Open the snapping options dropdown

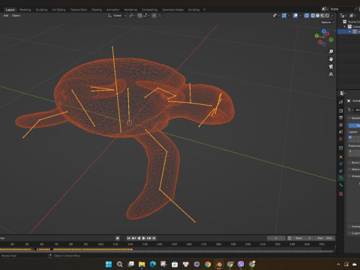146,16
